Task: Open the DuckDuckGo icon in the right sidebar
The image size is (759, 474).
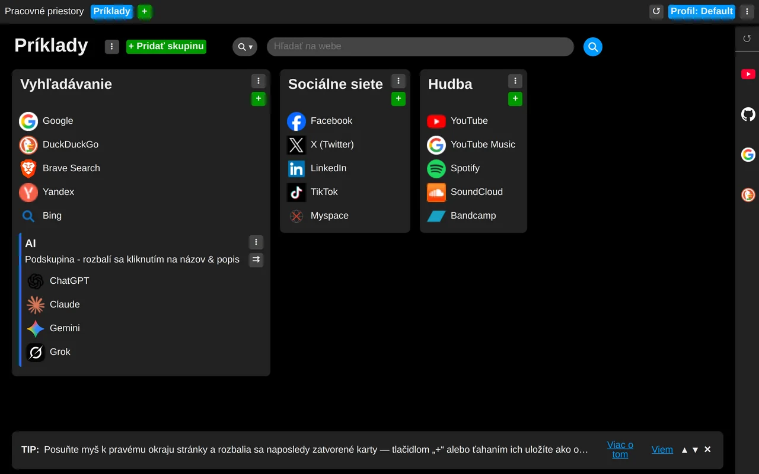Action: [x=748, y=195]
